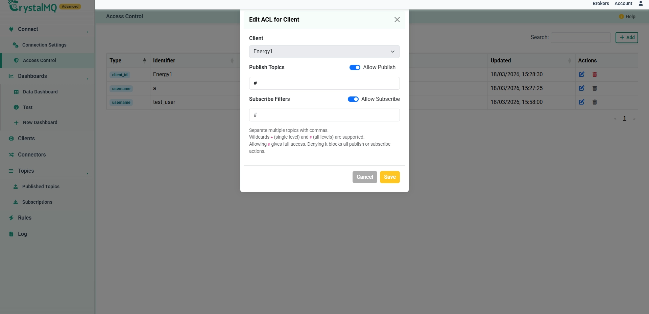The width and height of the screenshot is (649, 314).
Task: Open the Account menu in top bar
Action: [x=623, y=3]
